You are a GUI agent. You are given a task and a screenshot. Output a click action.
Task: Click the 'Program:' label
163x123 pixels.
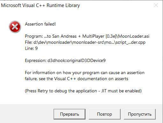pyautogui.click(x=34, y=36)
